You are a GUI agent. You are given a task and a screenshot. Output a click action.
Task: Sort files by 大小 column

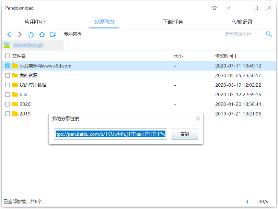point(178,56)
